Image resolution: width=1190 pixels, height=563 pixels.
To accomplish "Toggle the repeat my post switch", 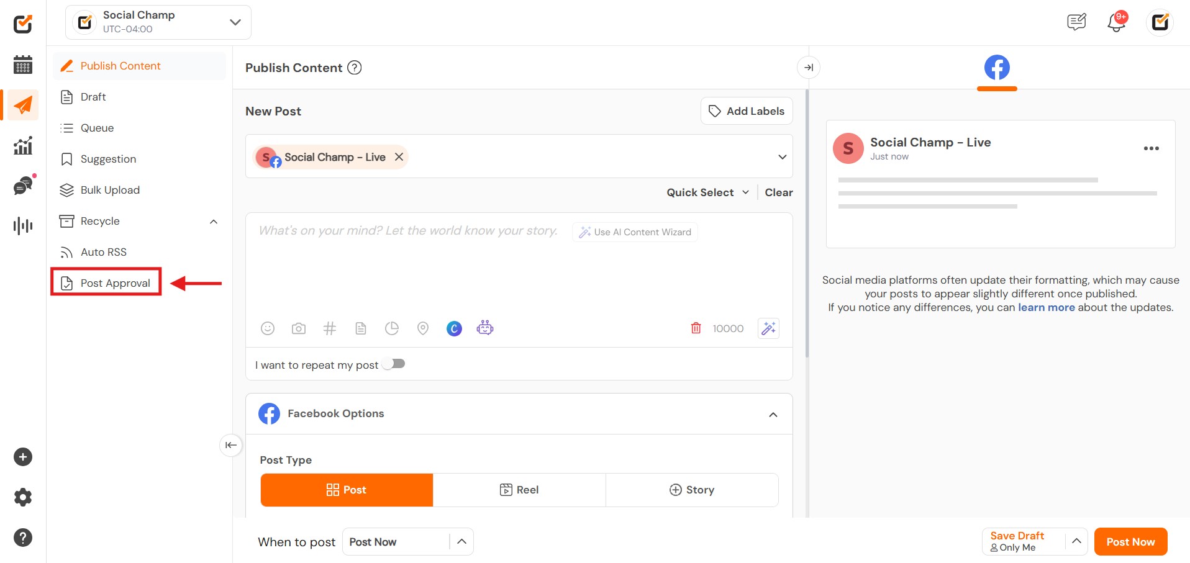I will point(394,364).
